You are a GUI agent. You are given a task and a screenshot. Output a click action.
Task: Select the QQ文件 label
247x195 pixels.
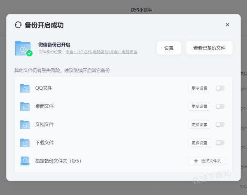(x=44, y=88)
